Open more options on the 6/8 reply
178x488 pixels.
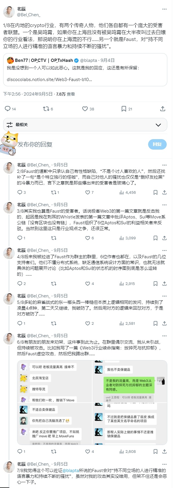[x=164, y=335]
